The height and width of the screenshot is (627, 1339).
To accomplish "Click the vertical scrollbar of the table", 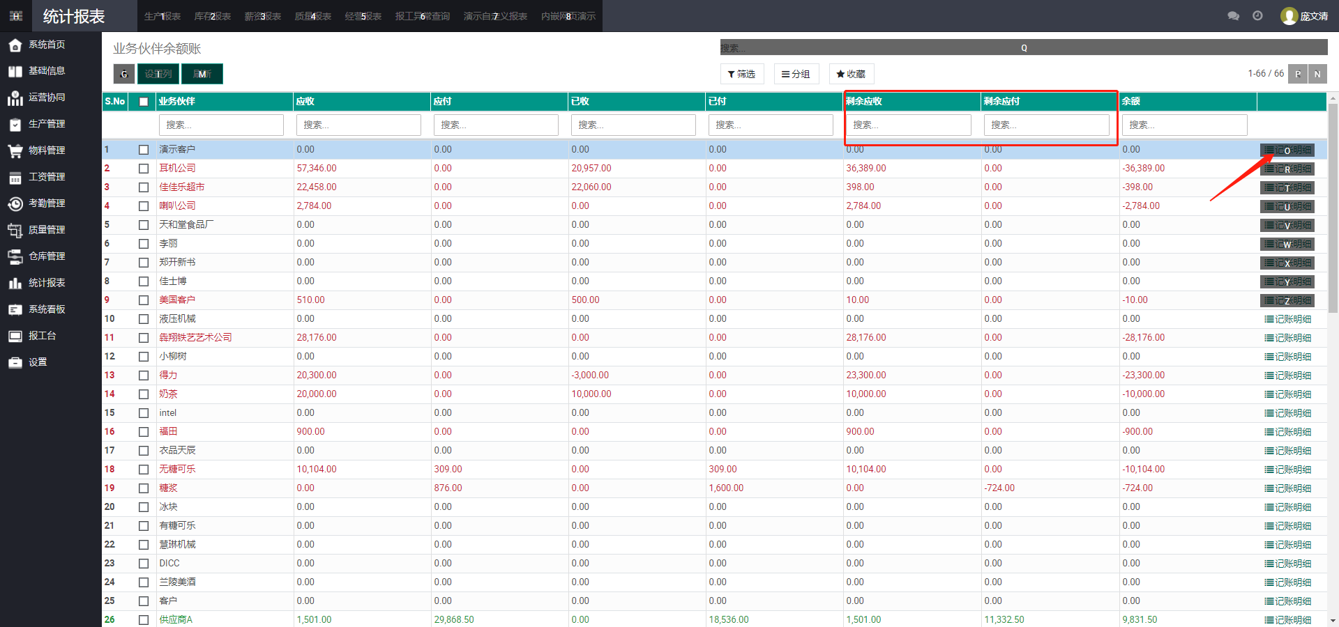I will (1333, 209).
